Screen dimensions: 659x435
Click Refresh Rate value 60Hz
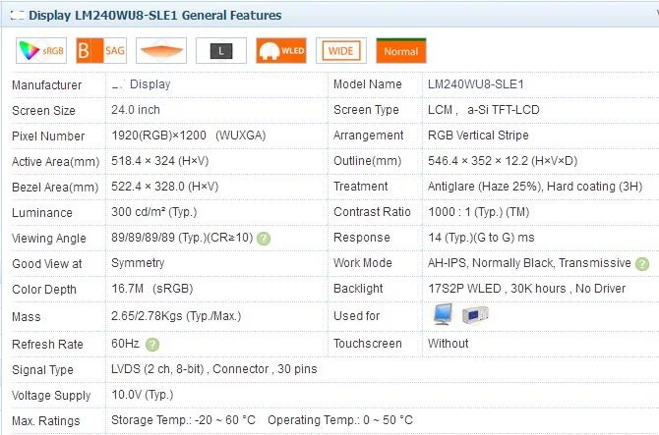pyautogui.click(x=125, y=344)
